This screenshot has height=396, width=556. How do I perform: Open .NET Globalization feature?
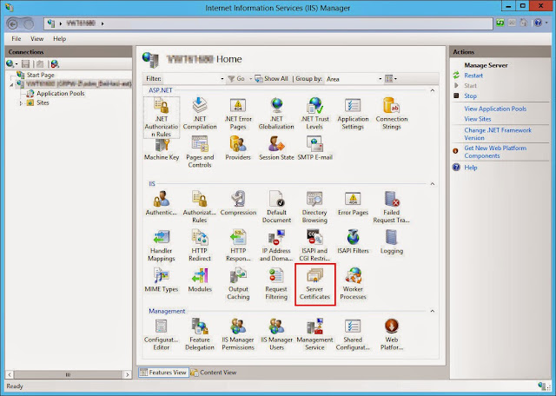tap(276, 114)
